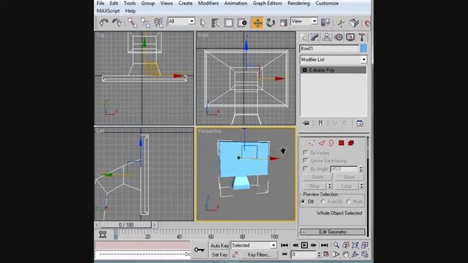468x263 pixels.
Task: Expand the Editable Poly stack entry
Action: pos(304,70)
